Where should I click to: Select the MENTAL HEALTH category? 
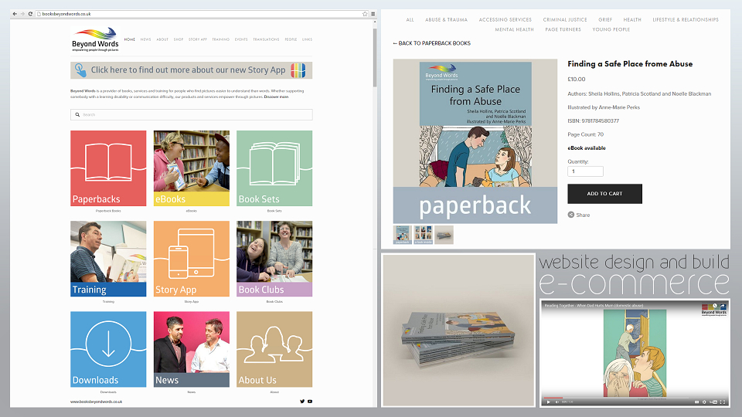[515, 29]
